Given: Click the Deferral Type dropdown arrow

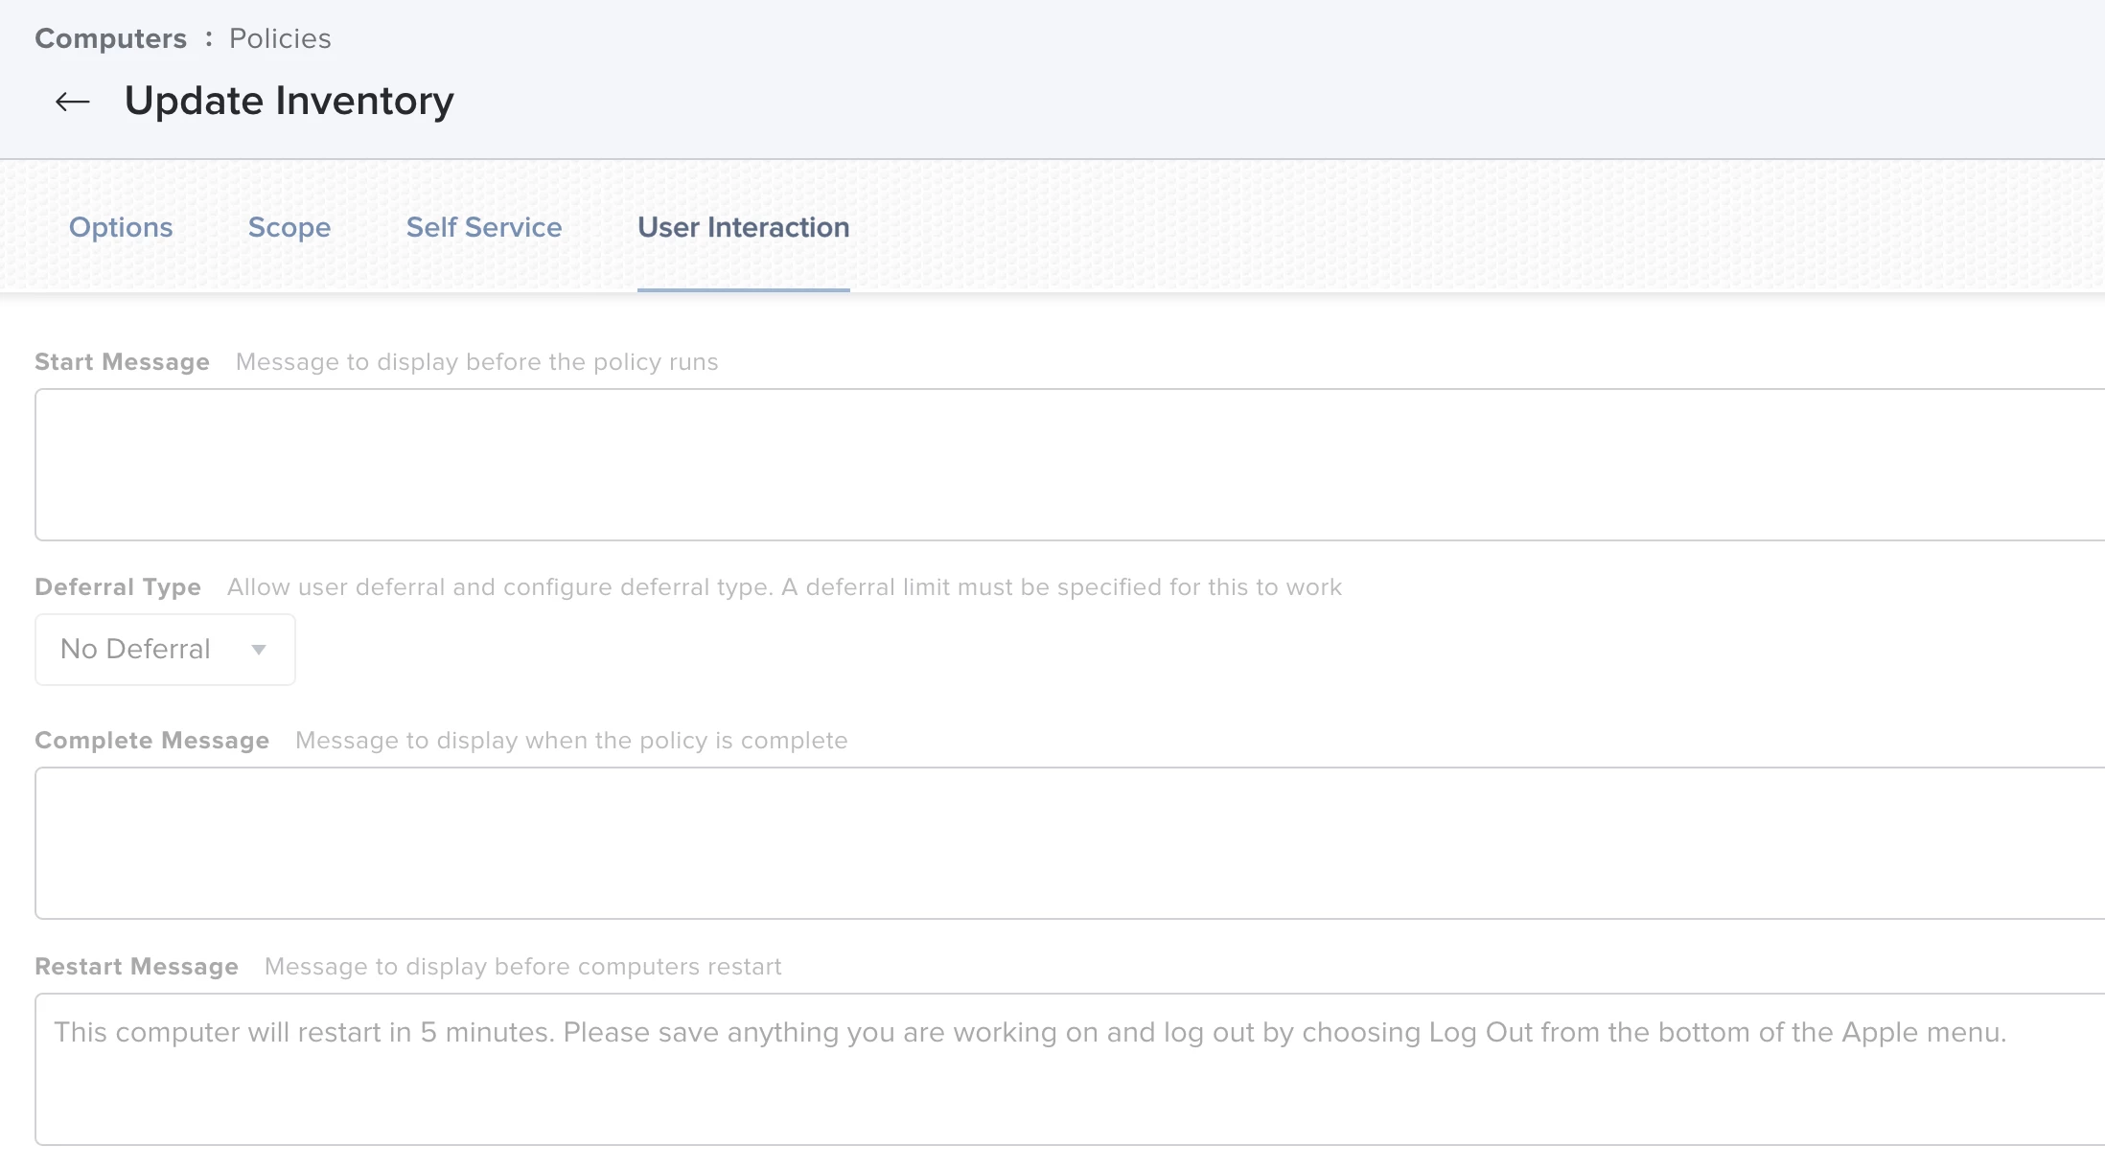Looking at the screenshot, I should pos(259,650).
